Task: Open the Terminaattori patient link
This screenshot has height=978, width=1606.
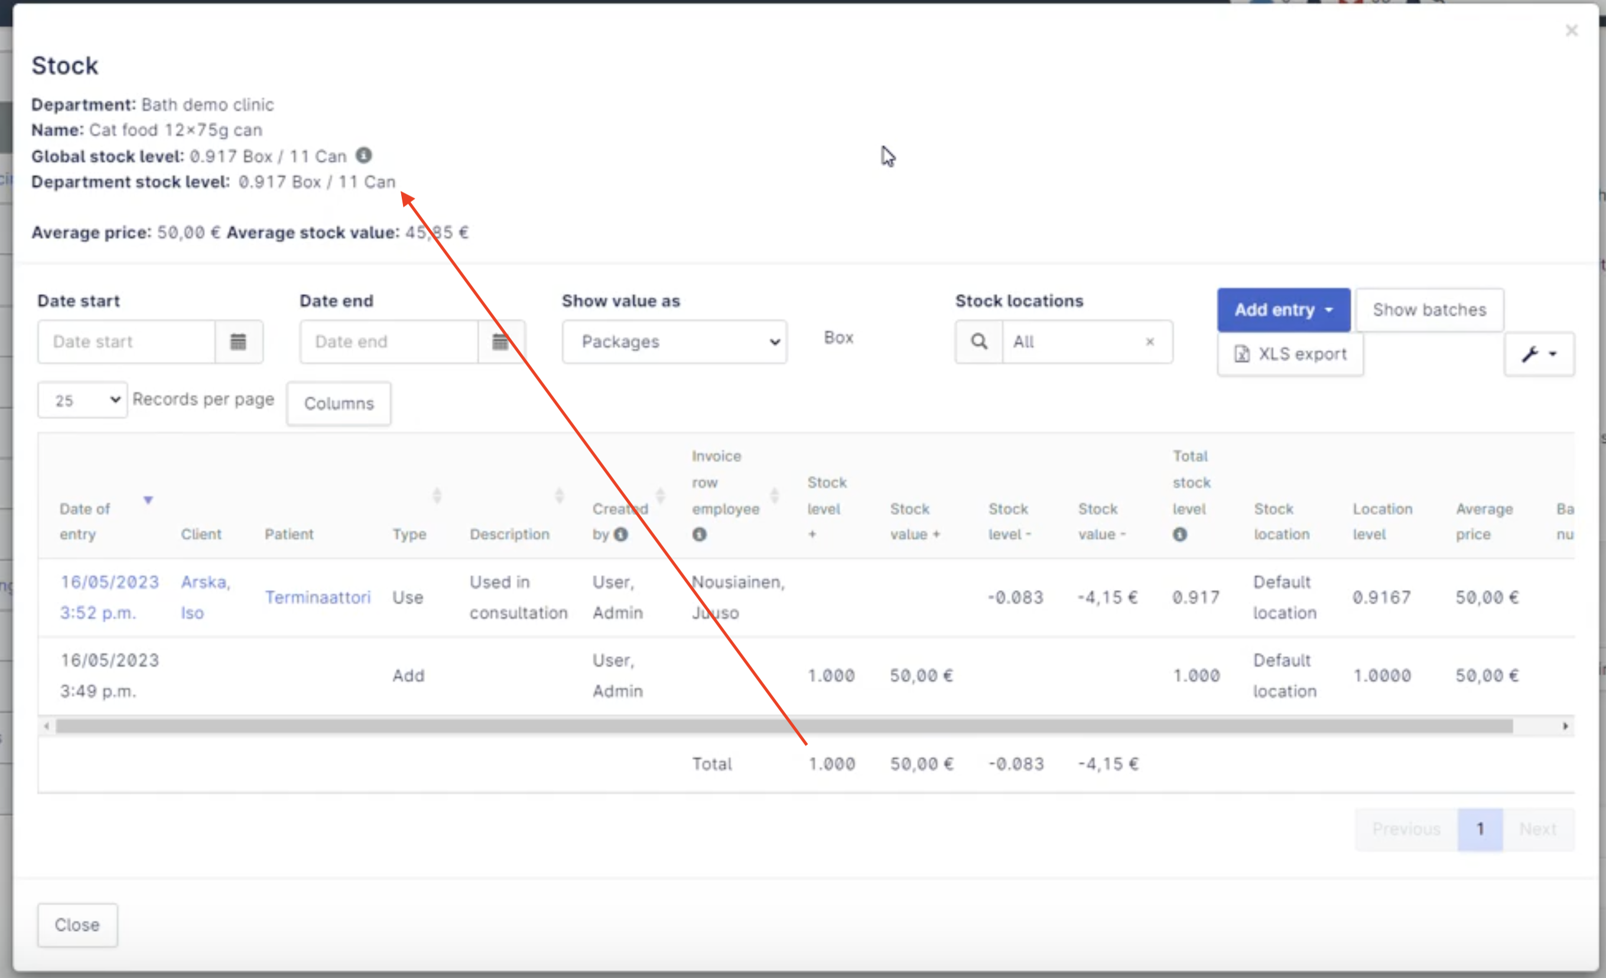Action: (x=317, y=597)
